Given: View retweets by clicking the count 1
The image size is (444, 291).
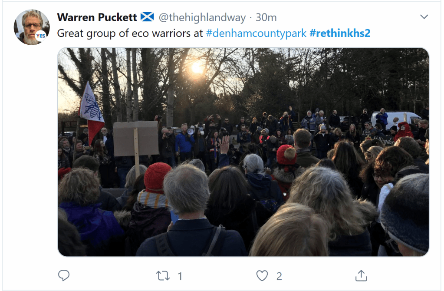Looking at the screenshot, I should tap(180, 276).
